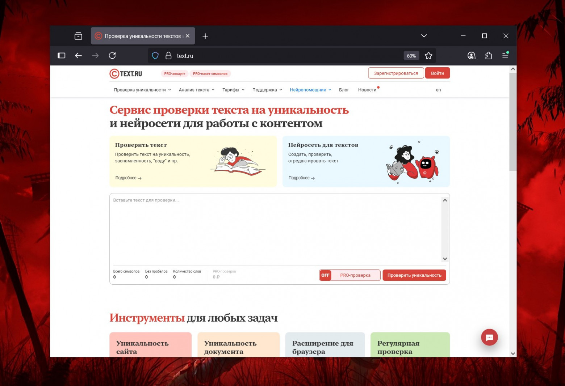The image size is (565, 386).
Task: Open the chat support widget
Action: (489, 337)
